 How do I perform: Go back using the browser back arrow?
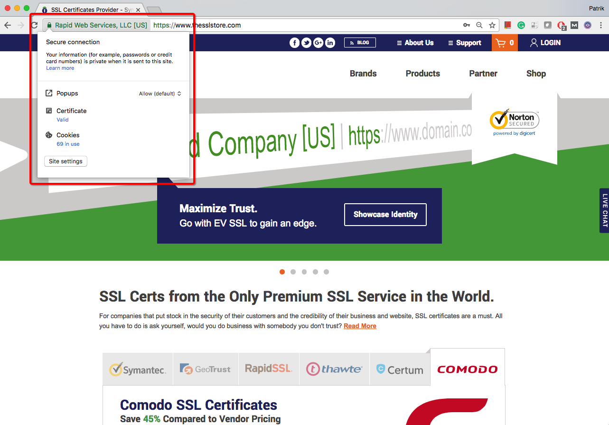[8, 25]
